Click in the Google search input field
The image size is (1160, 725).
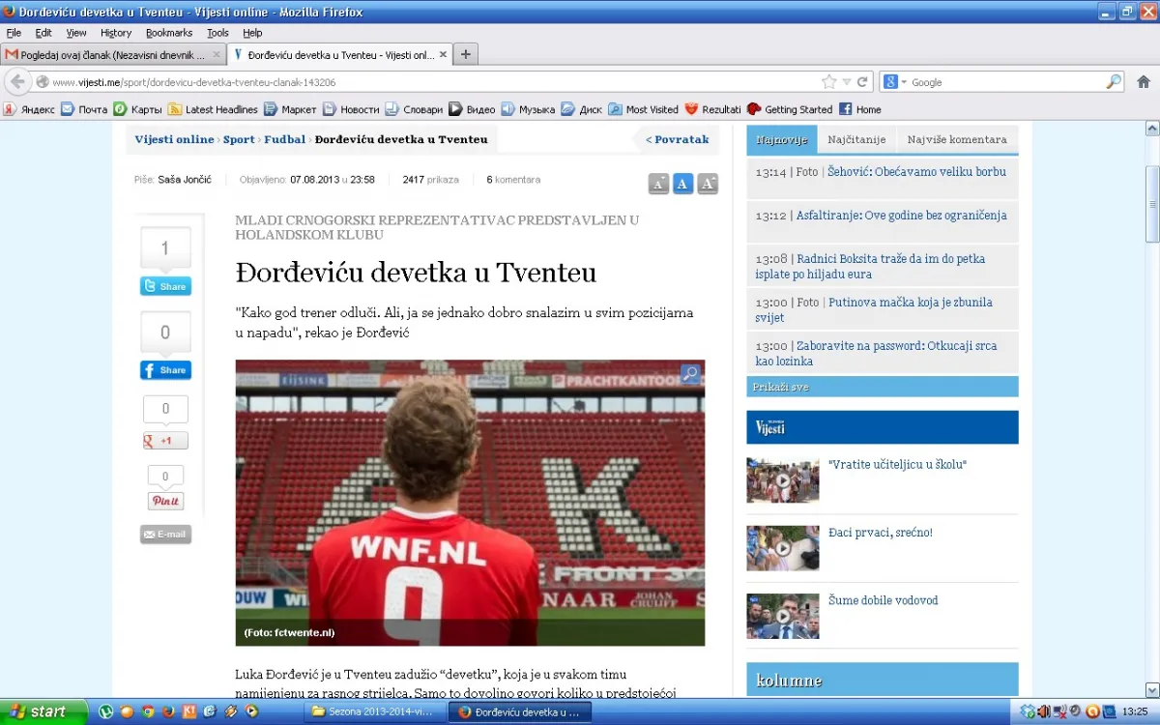(1005, 82)
